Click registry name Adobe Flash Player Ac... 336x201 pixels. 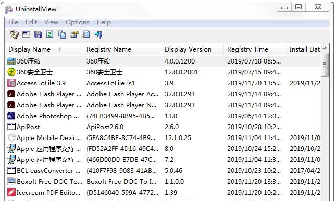122,94
